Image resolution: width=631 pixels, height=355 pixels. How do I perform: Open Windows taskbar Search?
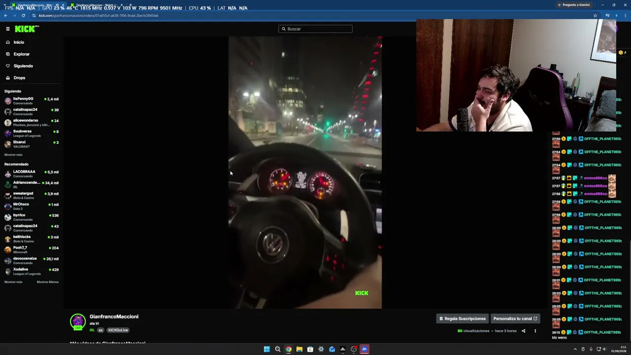click(278, 349)
